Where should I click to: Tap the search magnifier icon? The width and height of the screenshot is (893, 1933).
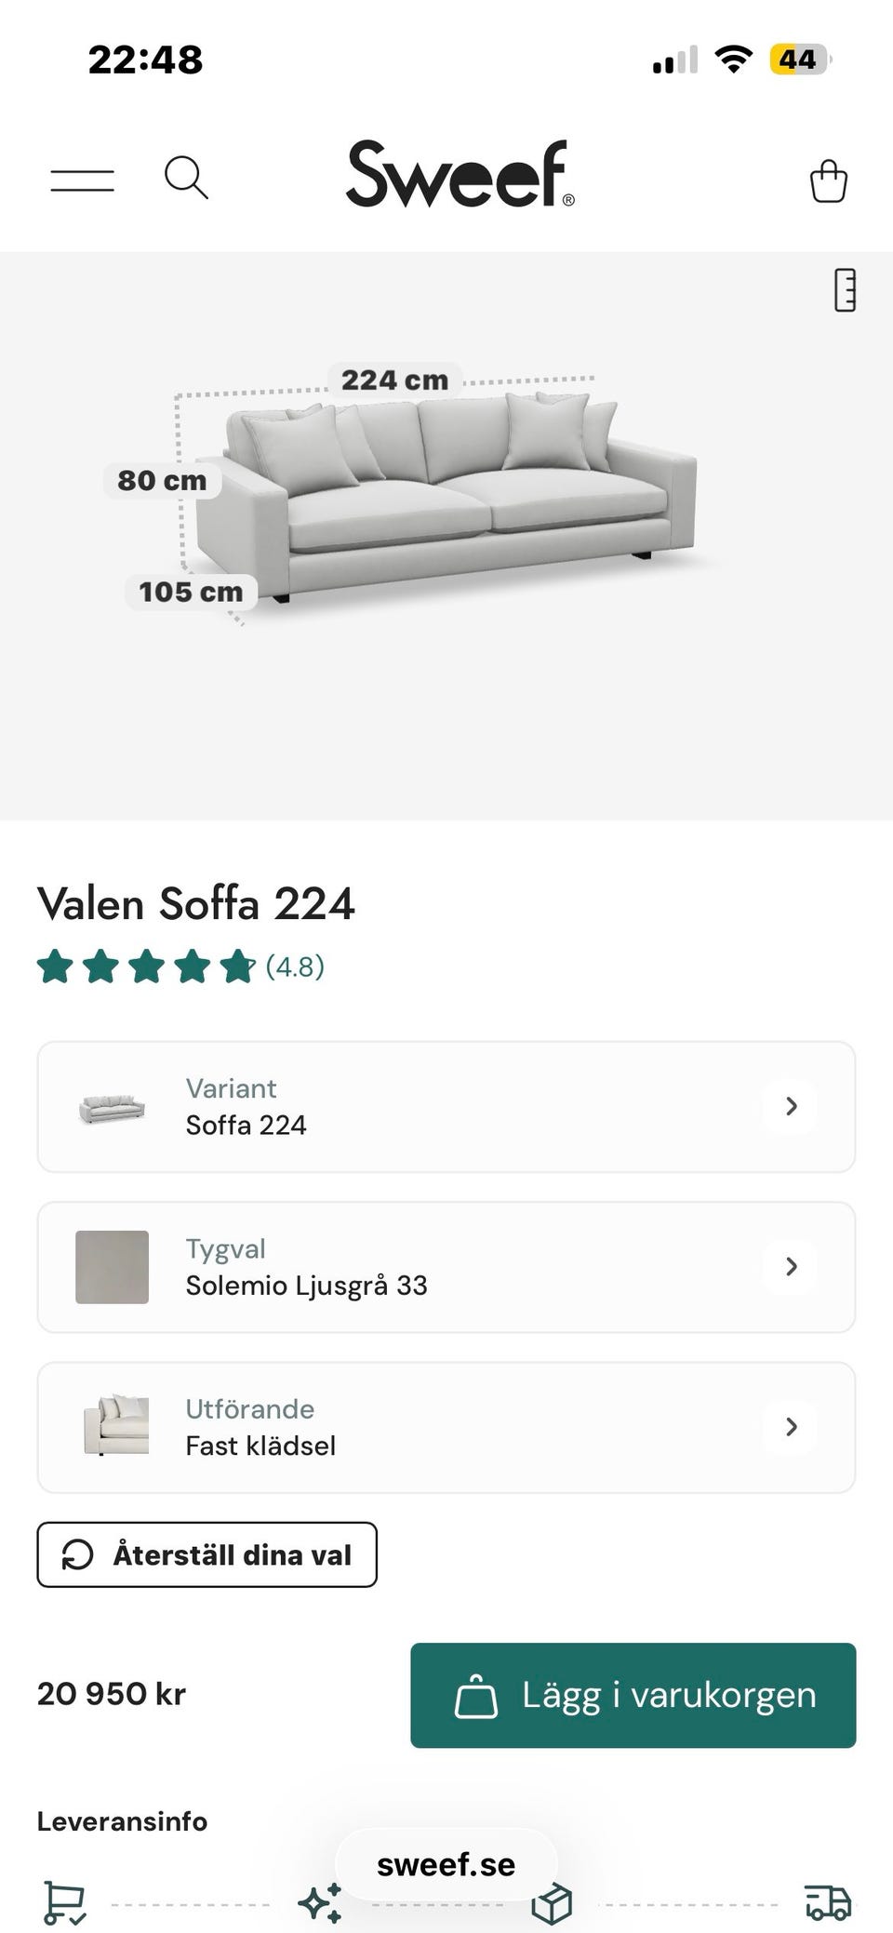pyautogui.click(x=186, y=177)
